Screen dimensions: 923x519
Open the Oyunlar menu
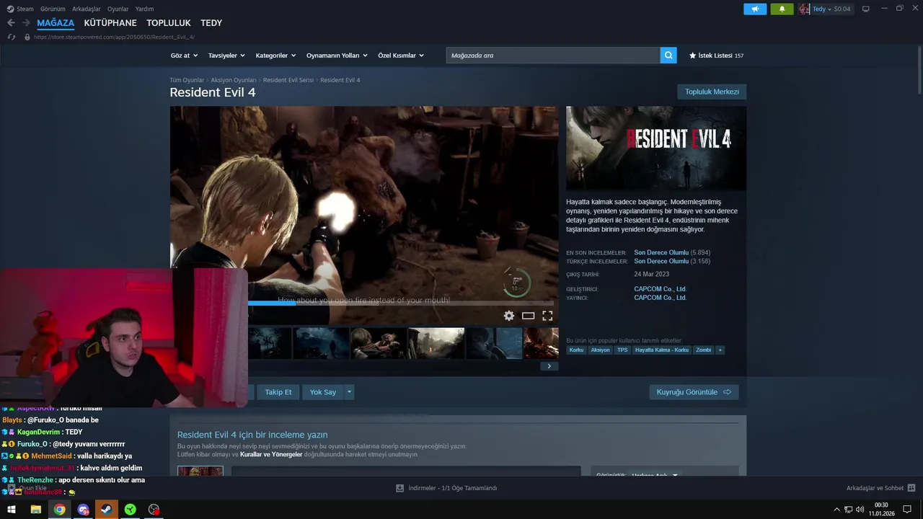[118, 9]
